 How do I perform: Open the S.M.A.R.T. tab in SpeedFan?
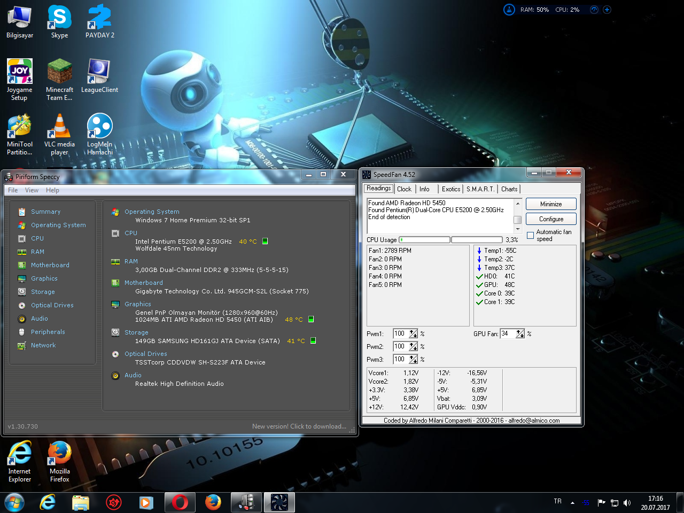(x=480, y=189)
